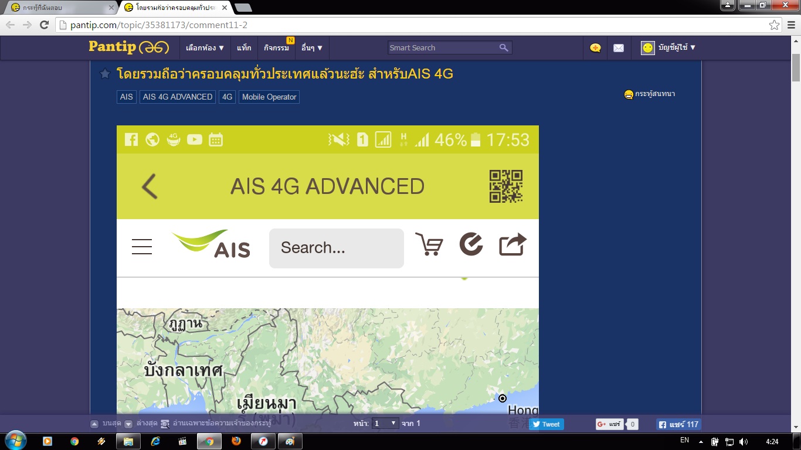The width and height of the screenshot is (801, 450).
Task: Click the Pantip logo
Action: click(x=129, y=47)
